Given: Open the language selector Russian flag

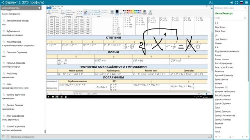Looking at the screenshot, I should (241, 3).
